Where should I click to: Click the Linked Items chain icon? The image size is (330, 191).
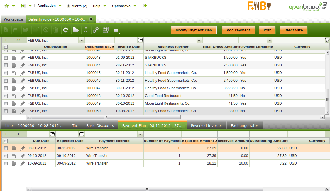coord(96,30)
